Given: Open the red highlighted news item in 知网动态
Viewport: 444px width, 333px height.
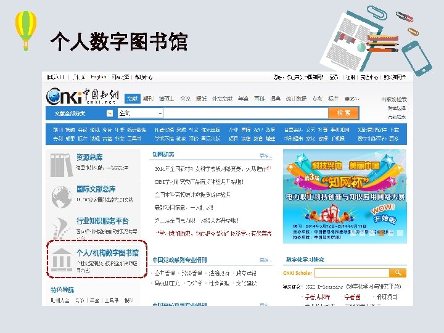Looking at the screenshot, I should click(x=213, y=233).
